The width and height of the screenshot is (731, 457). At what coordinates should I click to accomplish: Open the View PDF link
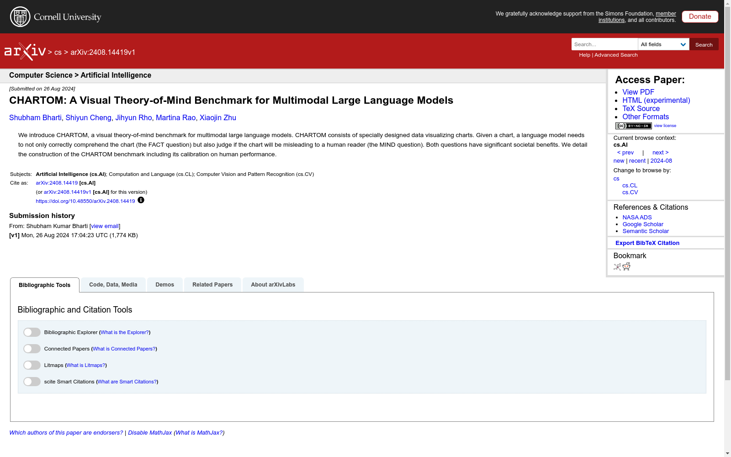[x=638, y=92]
